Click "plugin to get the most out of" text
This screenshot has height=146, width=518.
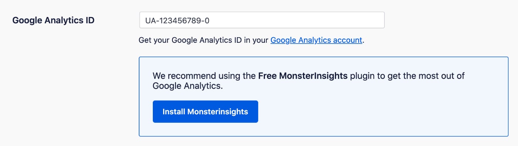(x=407, y=76)
